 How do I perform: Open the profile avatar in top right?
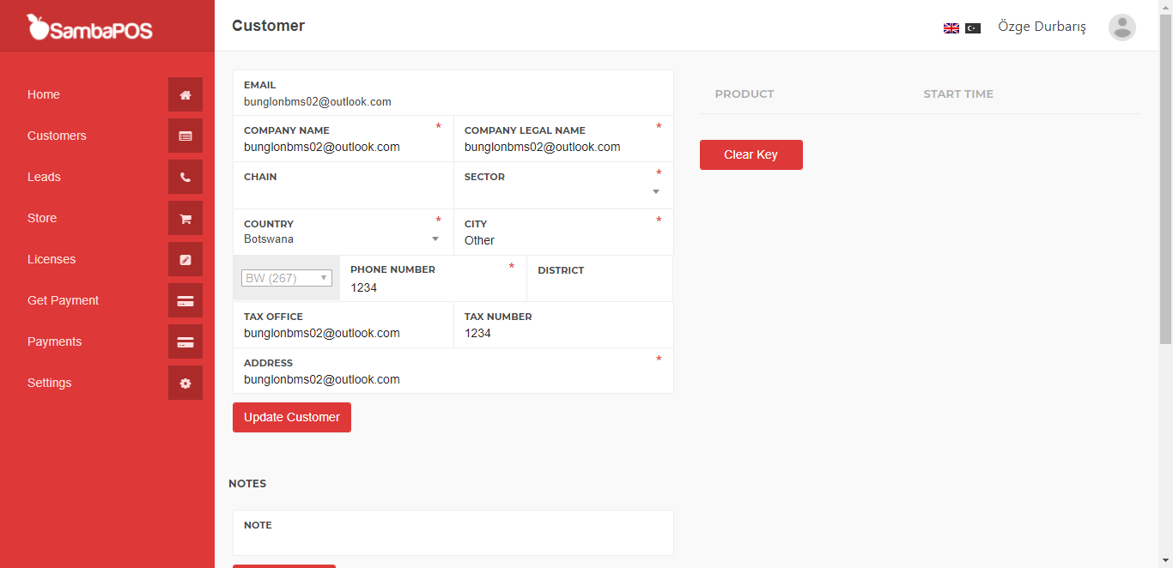[x=1122, y=27]
